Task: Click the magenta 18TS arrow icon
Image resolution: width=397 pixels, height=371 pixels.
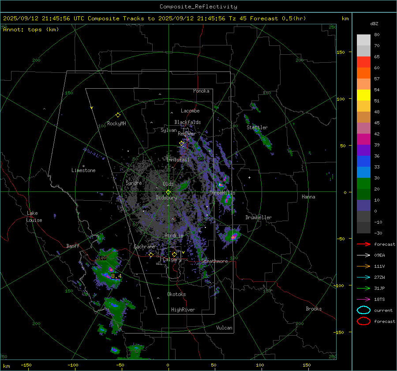Action: pos(363,300)
